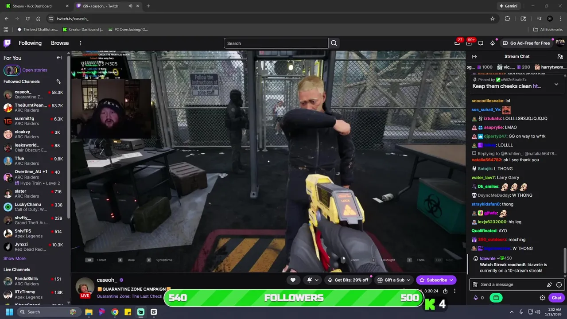This screenshot has height=319, width=567.
Task: Focus the Twitch search box
Action: point(276,43)
